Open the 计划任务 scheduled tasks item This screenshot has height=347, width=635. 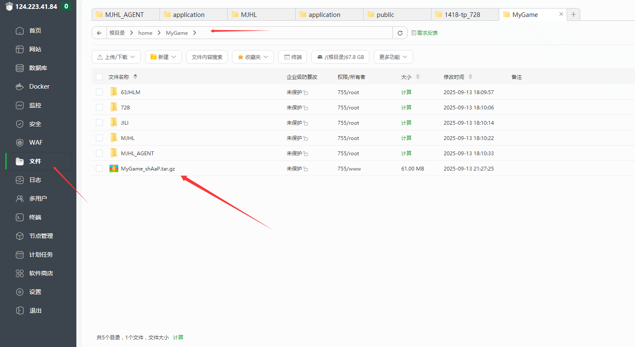tap(38, 255)
